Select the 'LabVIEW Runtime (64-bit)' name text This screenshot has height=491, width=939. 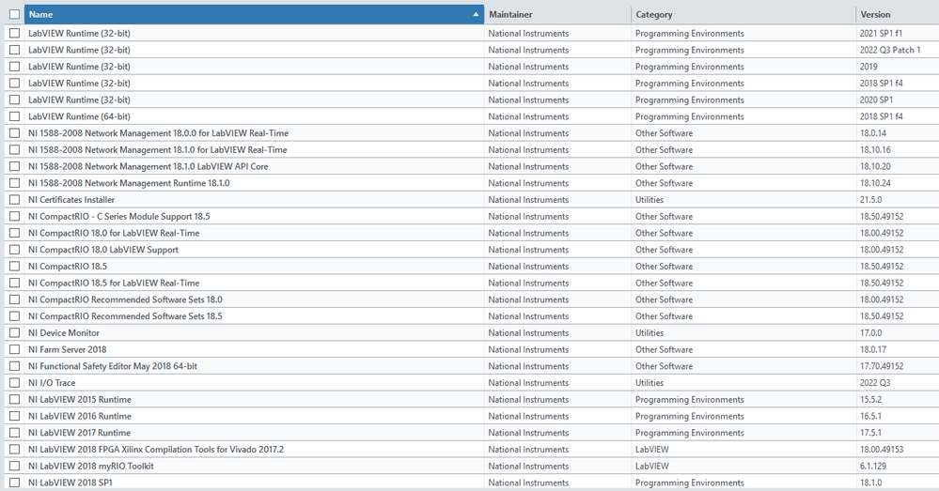tap(79, 116)
